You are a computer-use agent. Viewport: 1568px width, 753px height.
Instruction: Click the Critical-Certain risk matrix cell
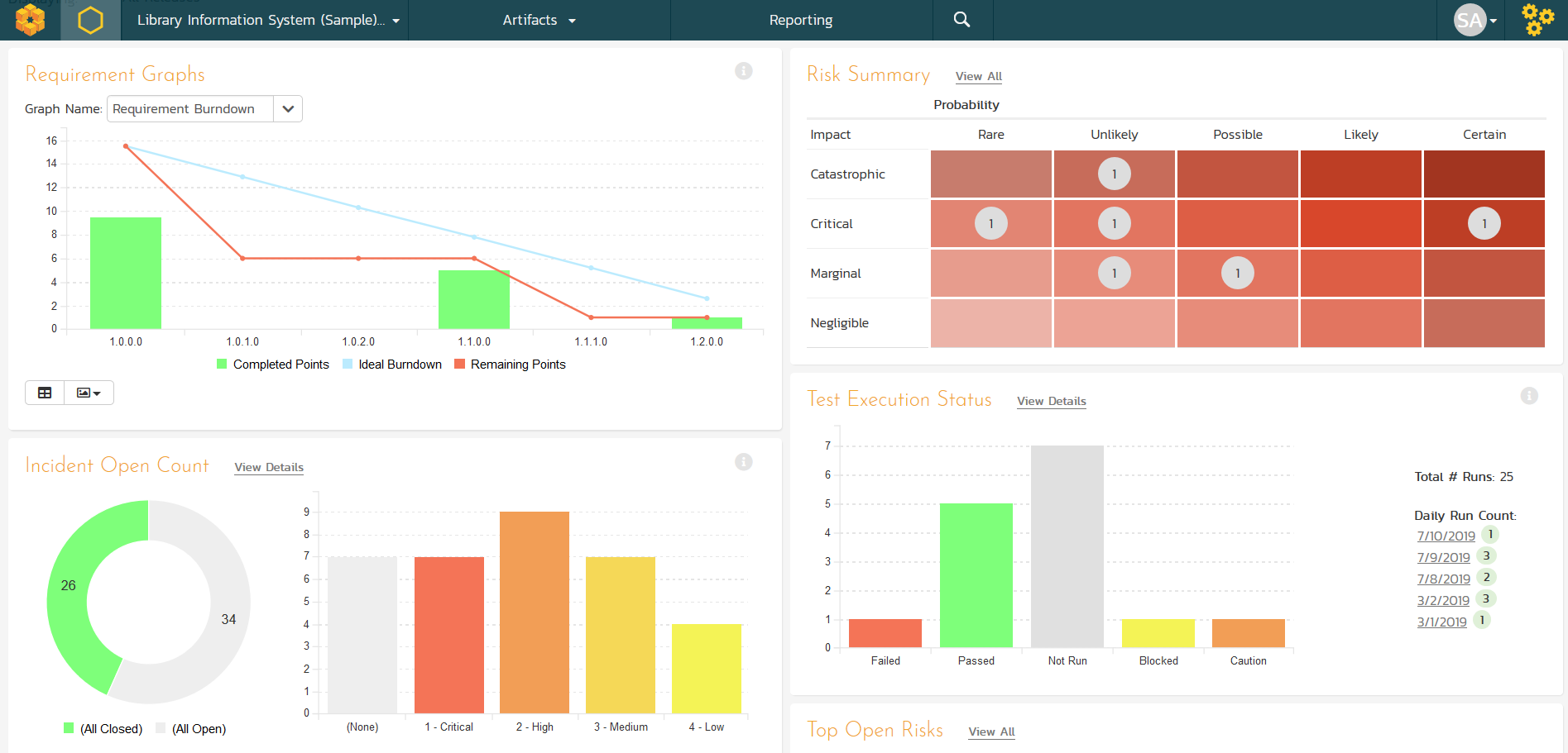[1484, 223]
